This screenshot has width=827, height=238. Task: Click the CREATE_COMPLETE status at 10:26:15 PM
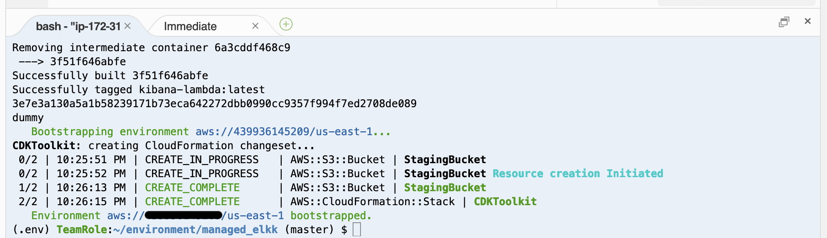[x=192, y=202]
